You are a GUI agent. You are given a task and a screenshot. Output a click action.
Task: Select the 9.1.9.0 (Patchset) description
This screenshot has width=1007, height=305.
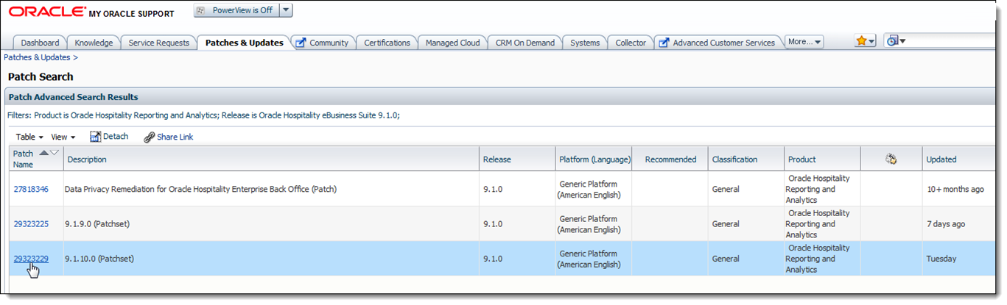click(x=97, y=224)
